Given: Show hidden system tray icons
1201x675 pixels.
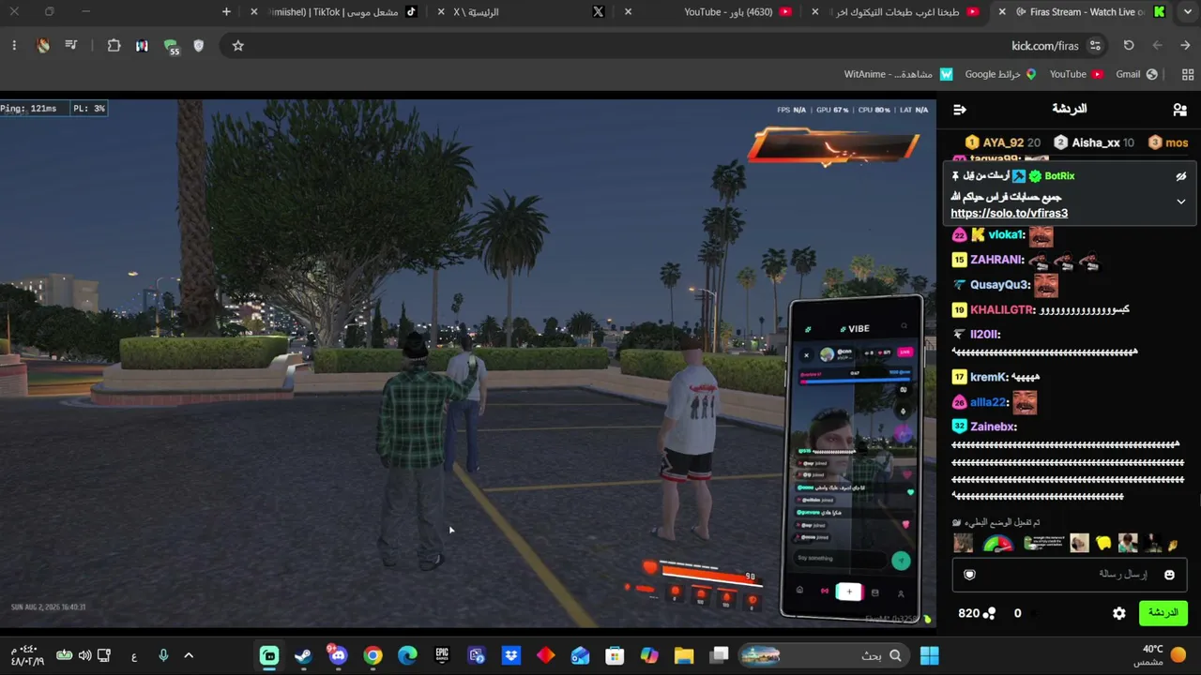Looking at the screenshot, I should pos(189,655).
